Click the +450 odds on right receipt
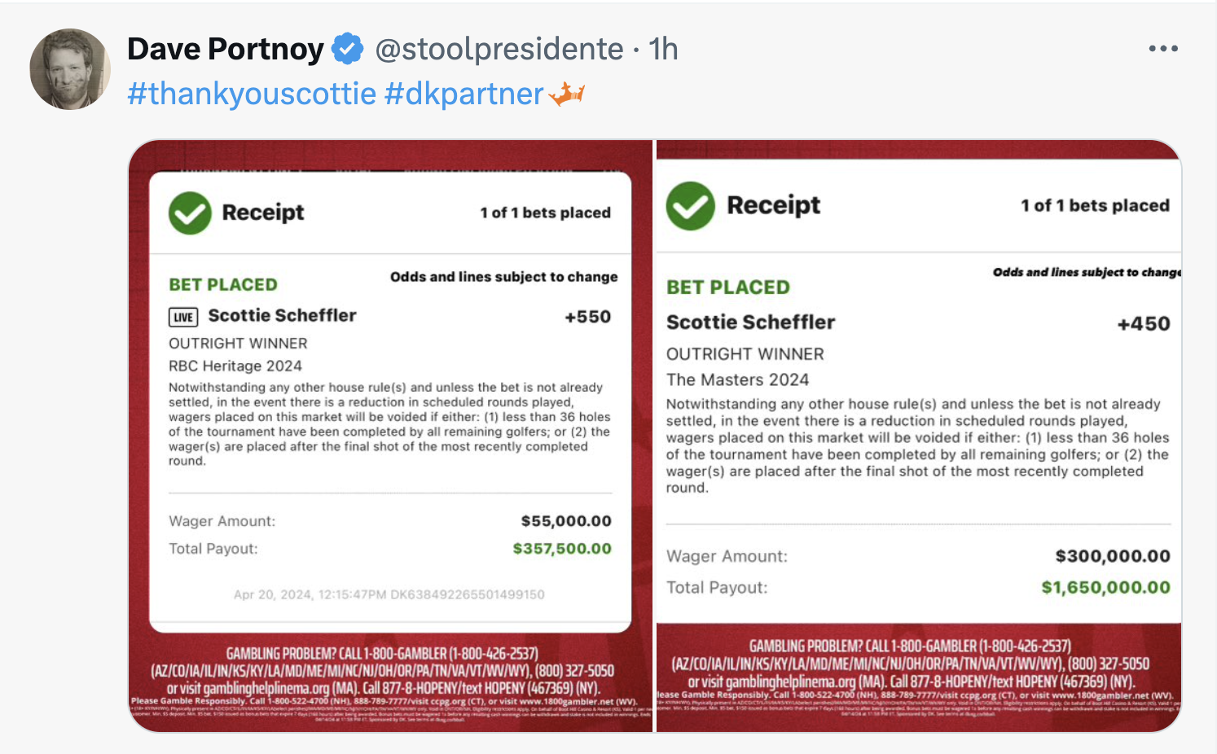The width and height of the screenshot is (1217, 754). pyautogui.click(x=1143, y=324)
